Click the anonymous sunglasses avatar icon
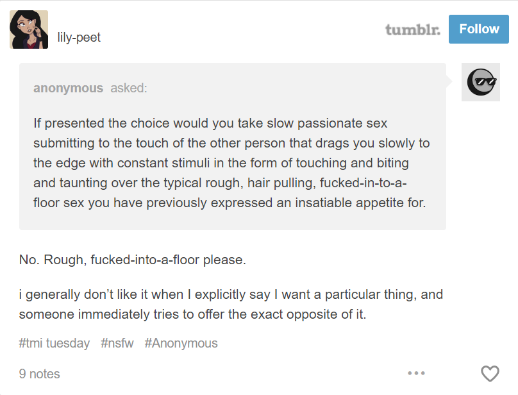Viewport: 518px width, 395px height. pyautogui.click(x=481, y=82)
